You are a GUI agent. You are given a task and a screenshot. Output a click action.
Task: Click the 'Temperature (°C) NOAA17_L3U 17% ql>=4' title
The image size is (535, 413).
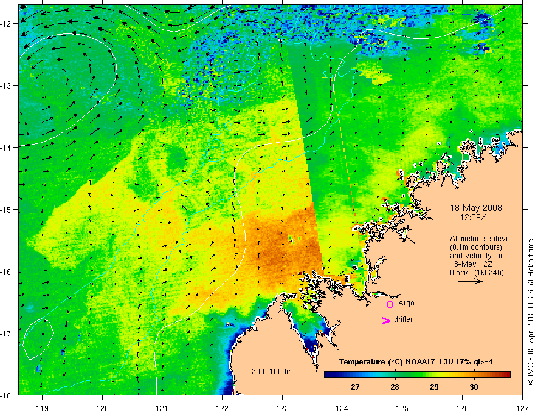[x=416, y=362]
